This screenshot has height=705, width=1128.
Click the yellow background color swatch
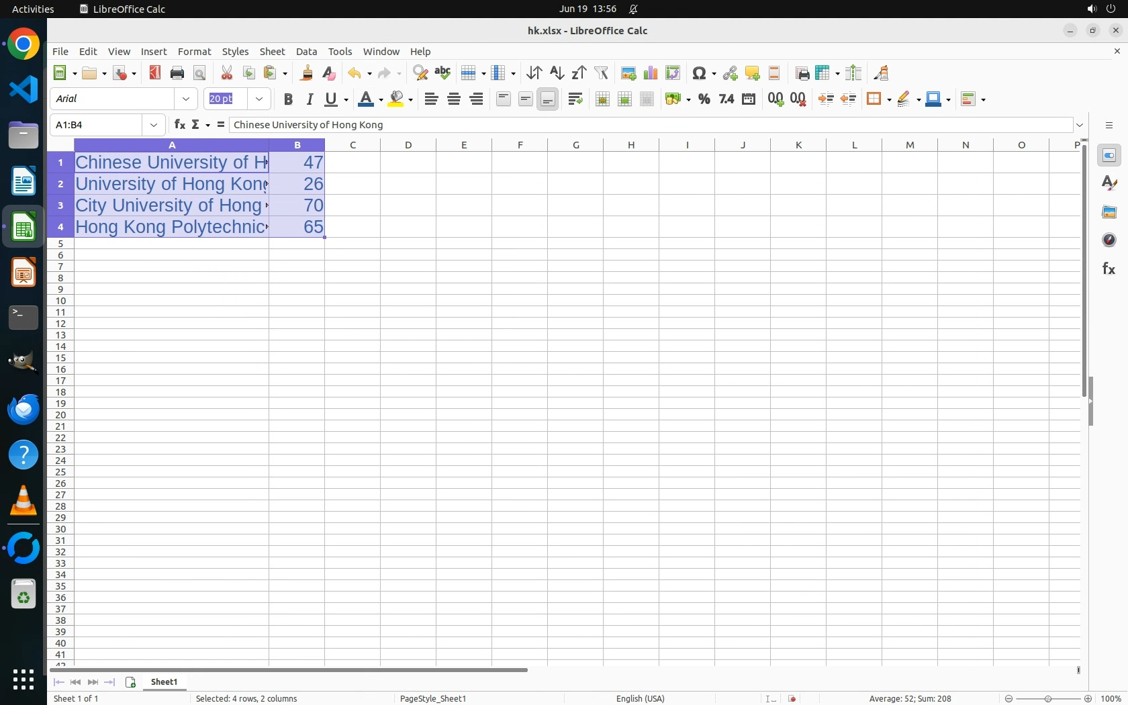(397, 99)
